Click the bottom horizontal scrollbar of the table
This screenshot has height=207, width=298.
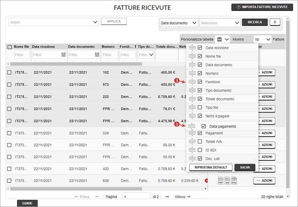pyautogui.click(x=76, y=189)
